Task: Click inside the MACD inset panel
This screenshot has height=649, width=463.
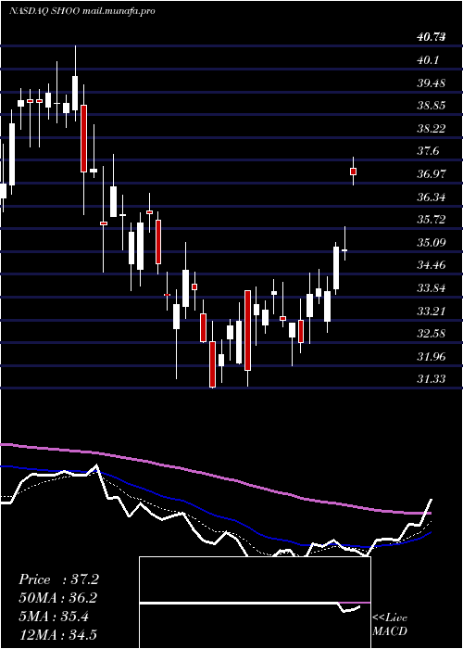Action: tap(255, 603)
